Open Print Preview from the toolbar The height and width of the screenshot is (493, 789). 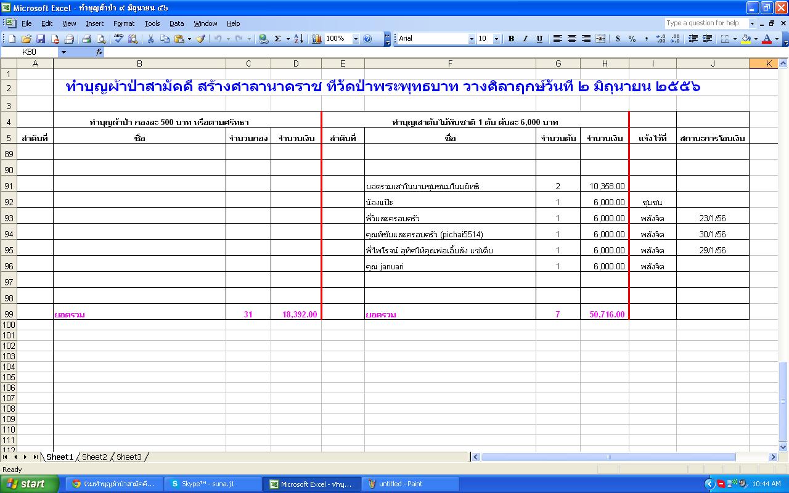101,39
